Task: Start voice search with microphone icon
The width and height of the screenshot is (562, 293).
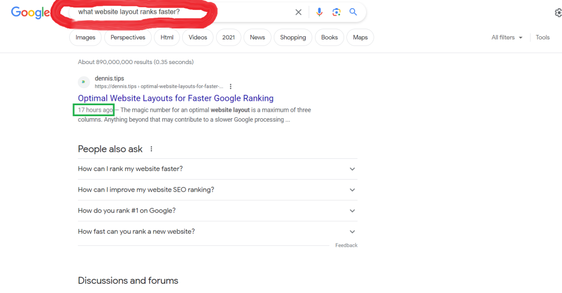Action: point(319,12)
